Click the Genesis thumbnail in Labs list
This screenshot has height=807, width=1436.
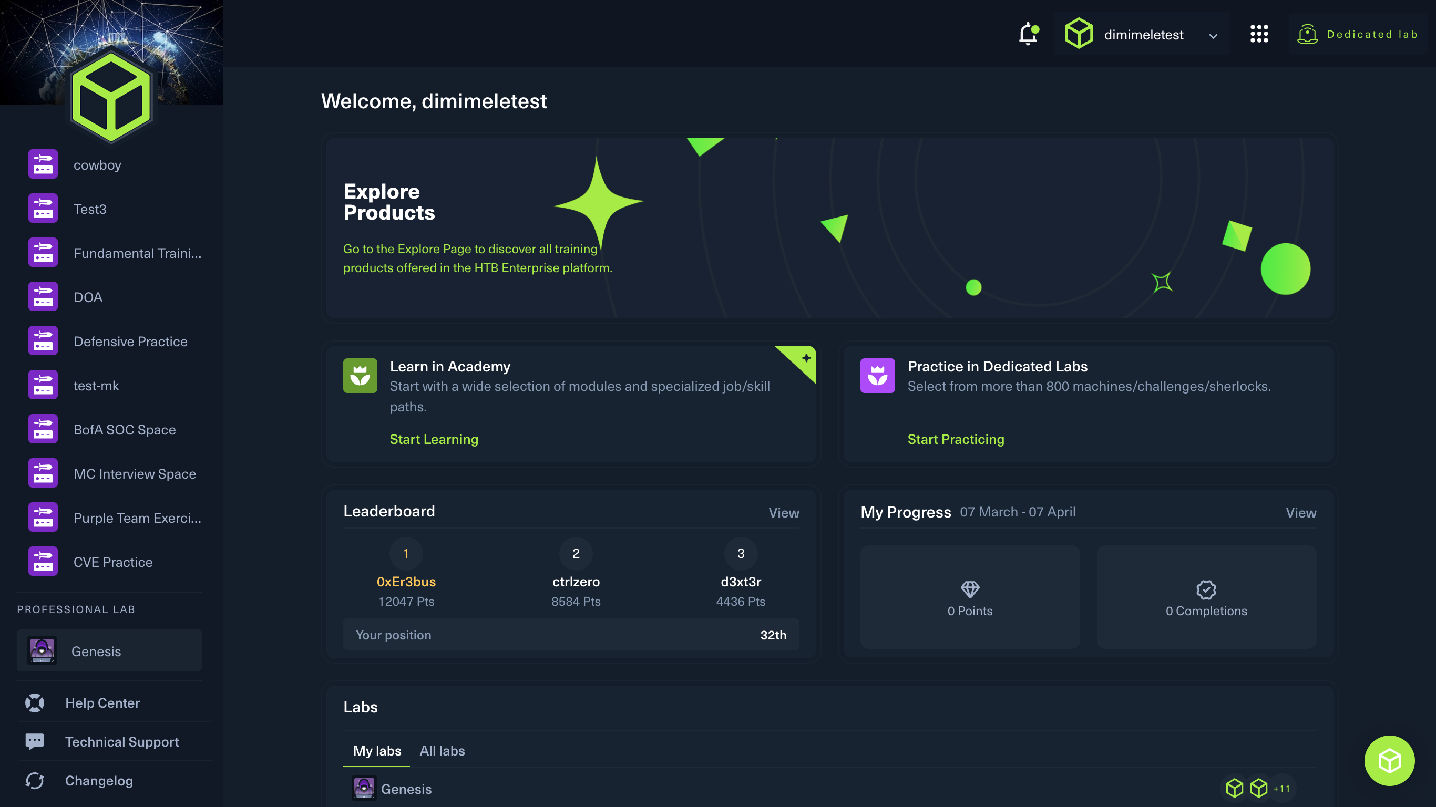point(364,788)
